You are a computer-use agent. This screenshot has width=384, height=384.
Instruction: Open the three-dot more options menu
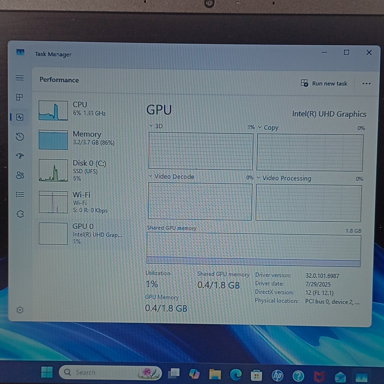(366, 84)
